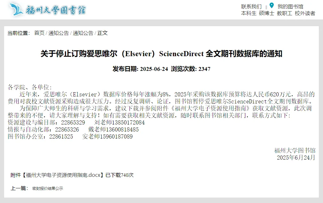
Task: Select the 硕博士 menu item
Action: 267,13
